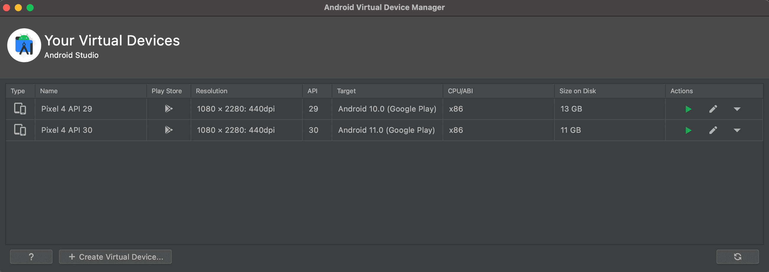Select the Android 10.0 (Google Play) target cell
Image resolution: width=769 pixels, height=272 pixels.
(387, 109)
